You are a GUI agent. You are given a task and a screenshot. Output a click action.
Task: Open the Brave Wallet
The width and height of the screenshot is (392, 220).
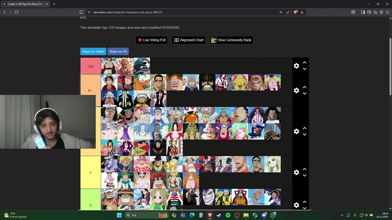[x=369, y=12]
